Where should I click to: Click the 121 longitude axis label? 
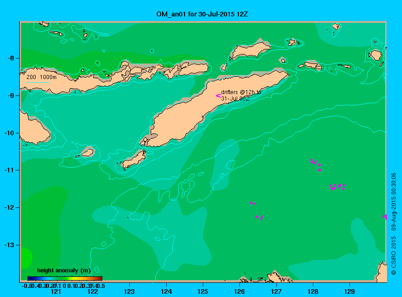(x=56, y=292)
